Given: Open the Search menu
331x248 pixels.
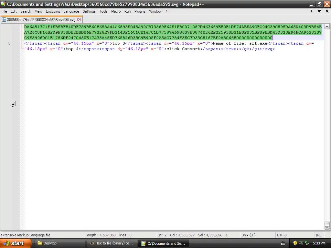Looking at the screenshot, I should [x=26, y=11].
